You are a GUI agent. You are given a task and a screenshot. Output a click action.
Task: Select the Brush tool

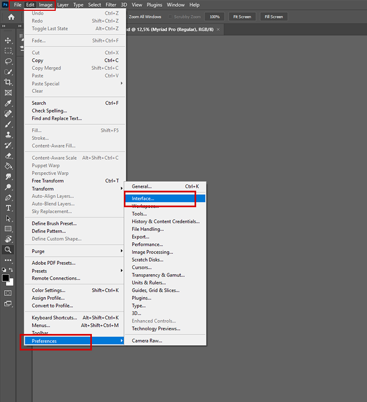pyautogui.click(x=8, y=124)
